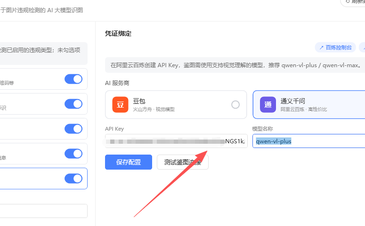Click the API Key input field
365x226 pixels.
[x=176, y=141]
